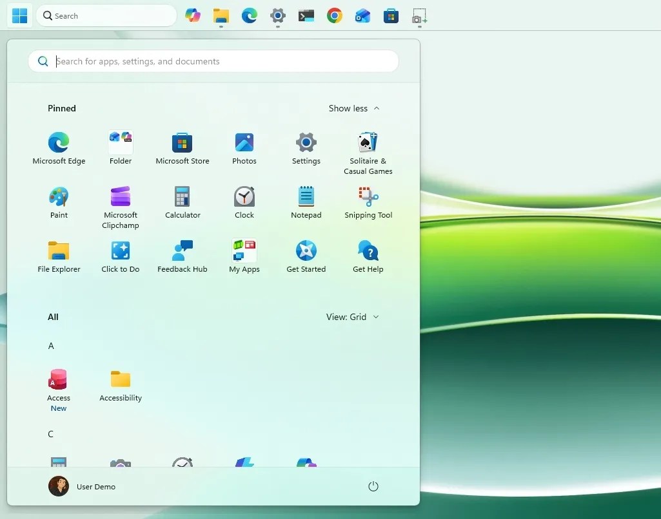Open Google Chrome from the taskbar
Viewport: 661px width, 519px height.
coord(334,15)
